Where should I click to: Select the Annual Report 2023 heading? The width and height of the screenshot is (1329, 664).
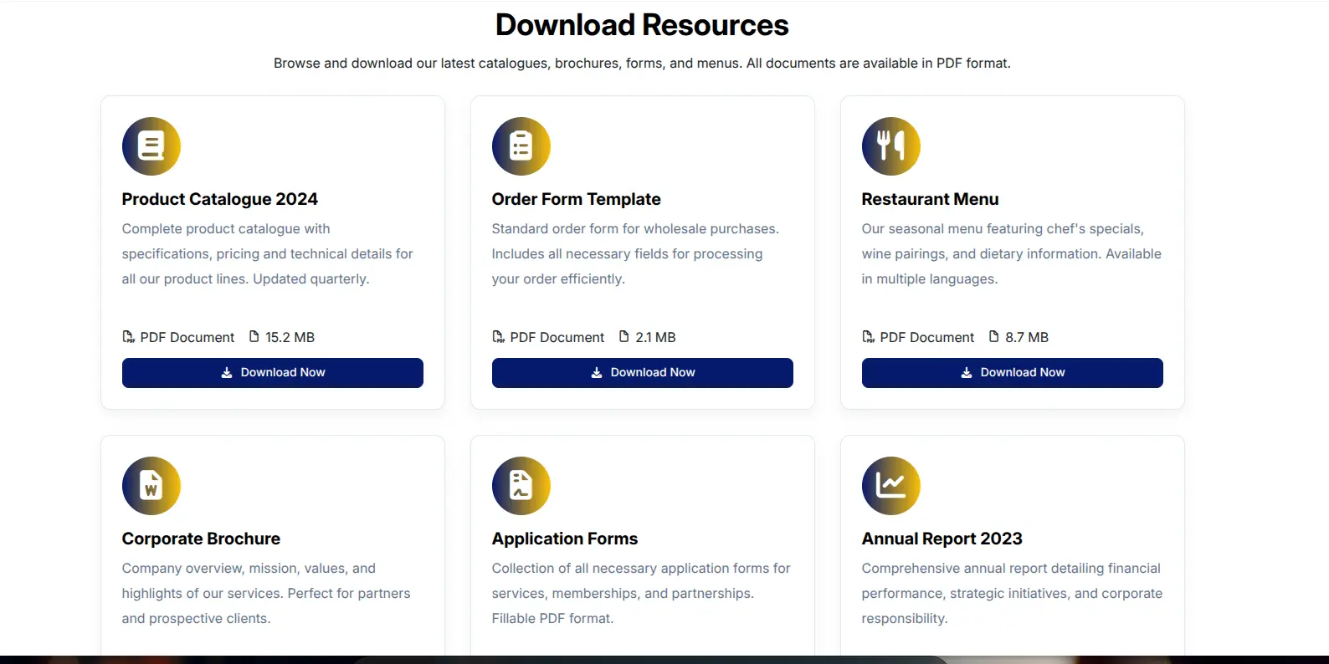[942, 539]
